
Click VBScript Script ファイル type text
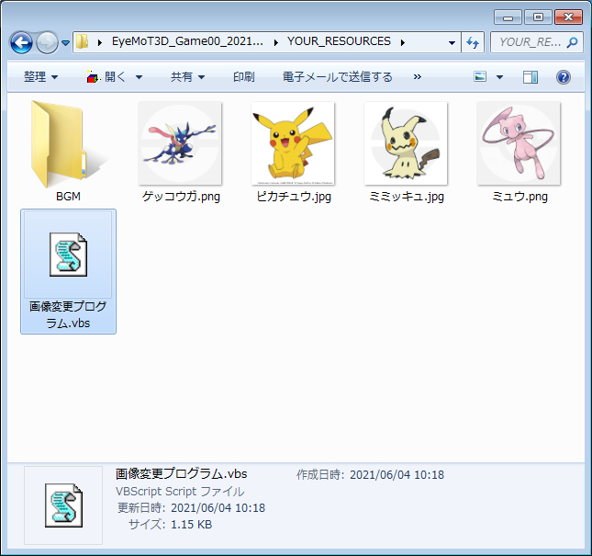click(180, 492)
